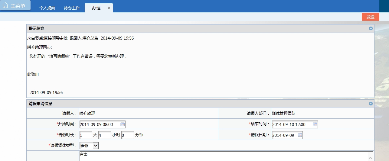Switch to the 待办工作 tab

(72, 8)
